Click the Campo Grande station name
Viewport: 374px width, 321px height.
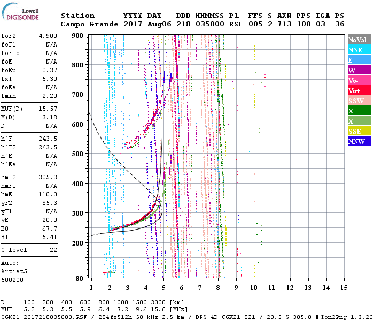(89, 24)
